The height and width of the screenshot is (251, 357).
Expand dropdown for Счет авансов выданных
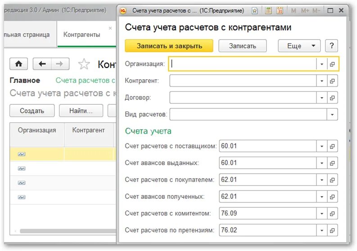pyautogui.click(x=322, y=163)
